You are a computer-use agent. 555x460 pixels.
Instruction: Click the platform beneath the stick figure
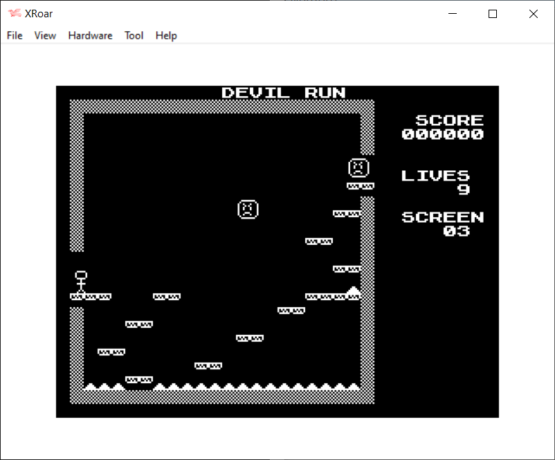(90, 297)
